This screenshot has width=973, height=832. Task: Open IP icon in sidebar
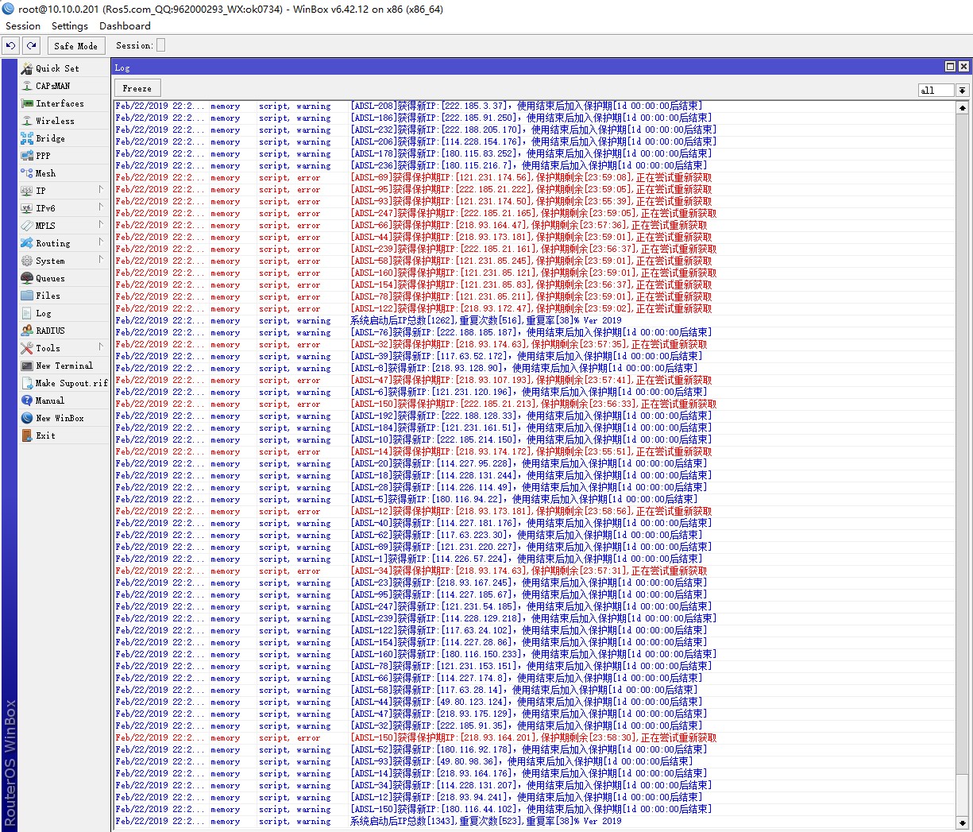[x=27, y=191]
